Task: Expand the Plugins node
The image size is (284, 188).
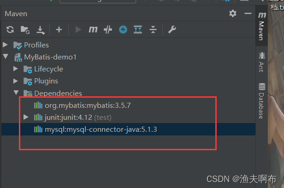Action: (x=16, y=81)
